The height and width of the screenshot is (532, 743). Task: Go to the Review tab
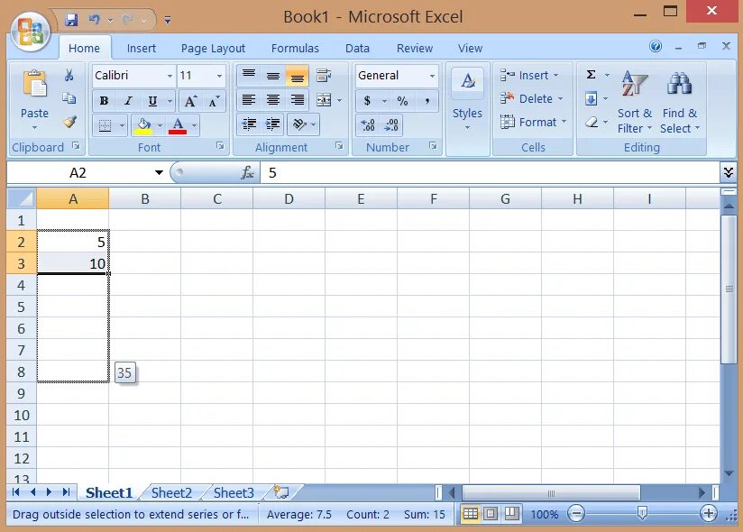(415, 49)
